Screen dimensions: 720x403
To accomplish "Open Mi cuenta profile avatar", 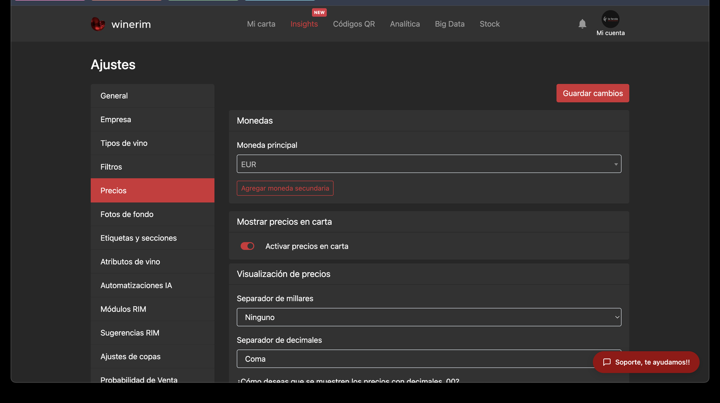I will [611, 19].
